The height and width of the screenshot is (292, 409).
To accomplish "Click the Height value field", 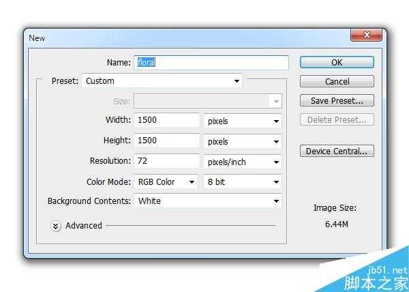I will [x=166, y=141].
